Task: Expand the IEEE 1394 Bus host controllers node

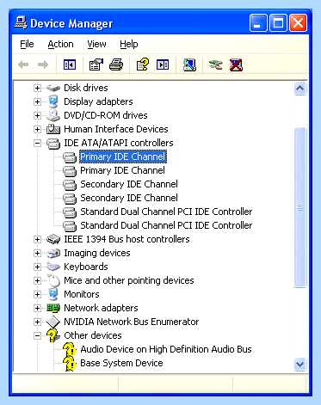Action: [x=37, y=239]
